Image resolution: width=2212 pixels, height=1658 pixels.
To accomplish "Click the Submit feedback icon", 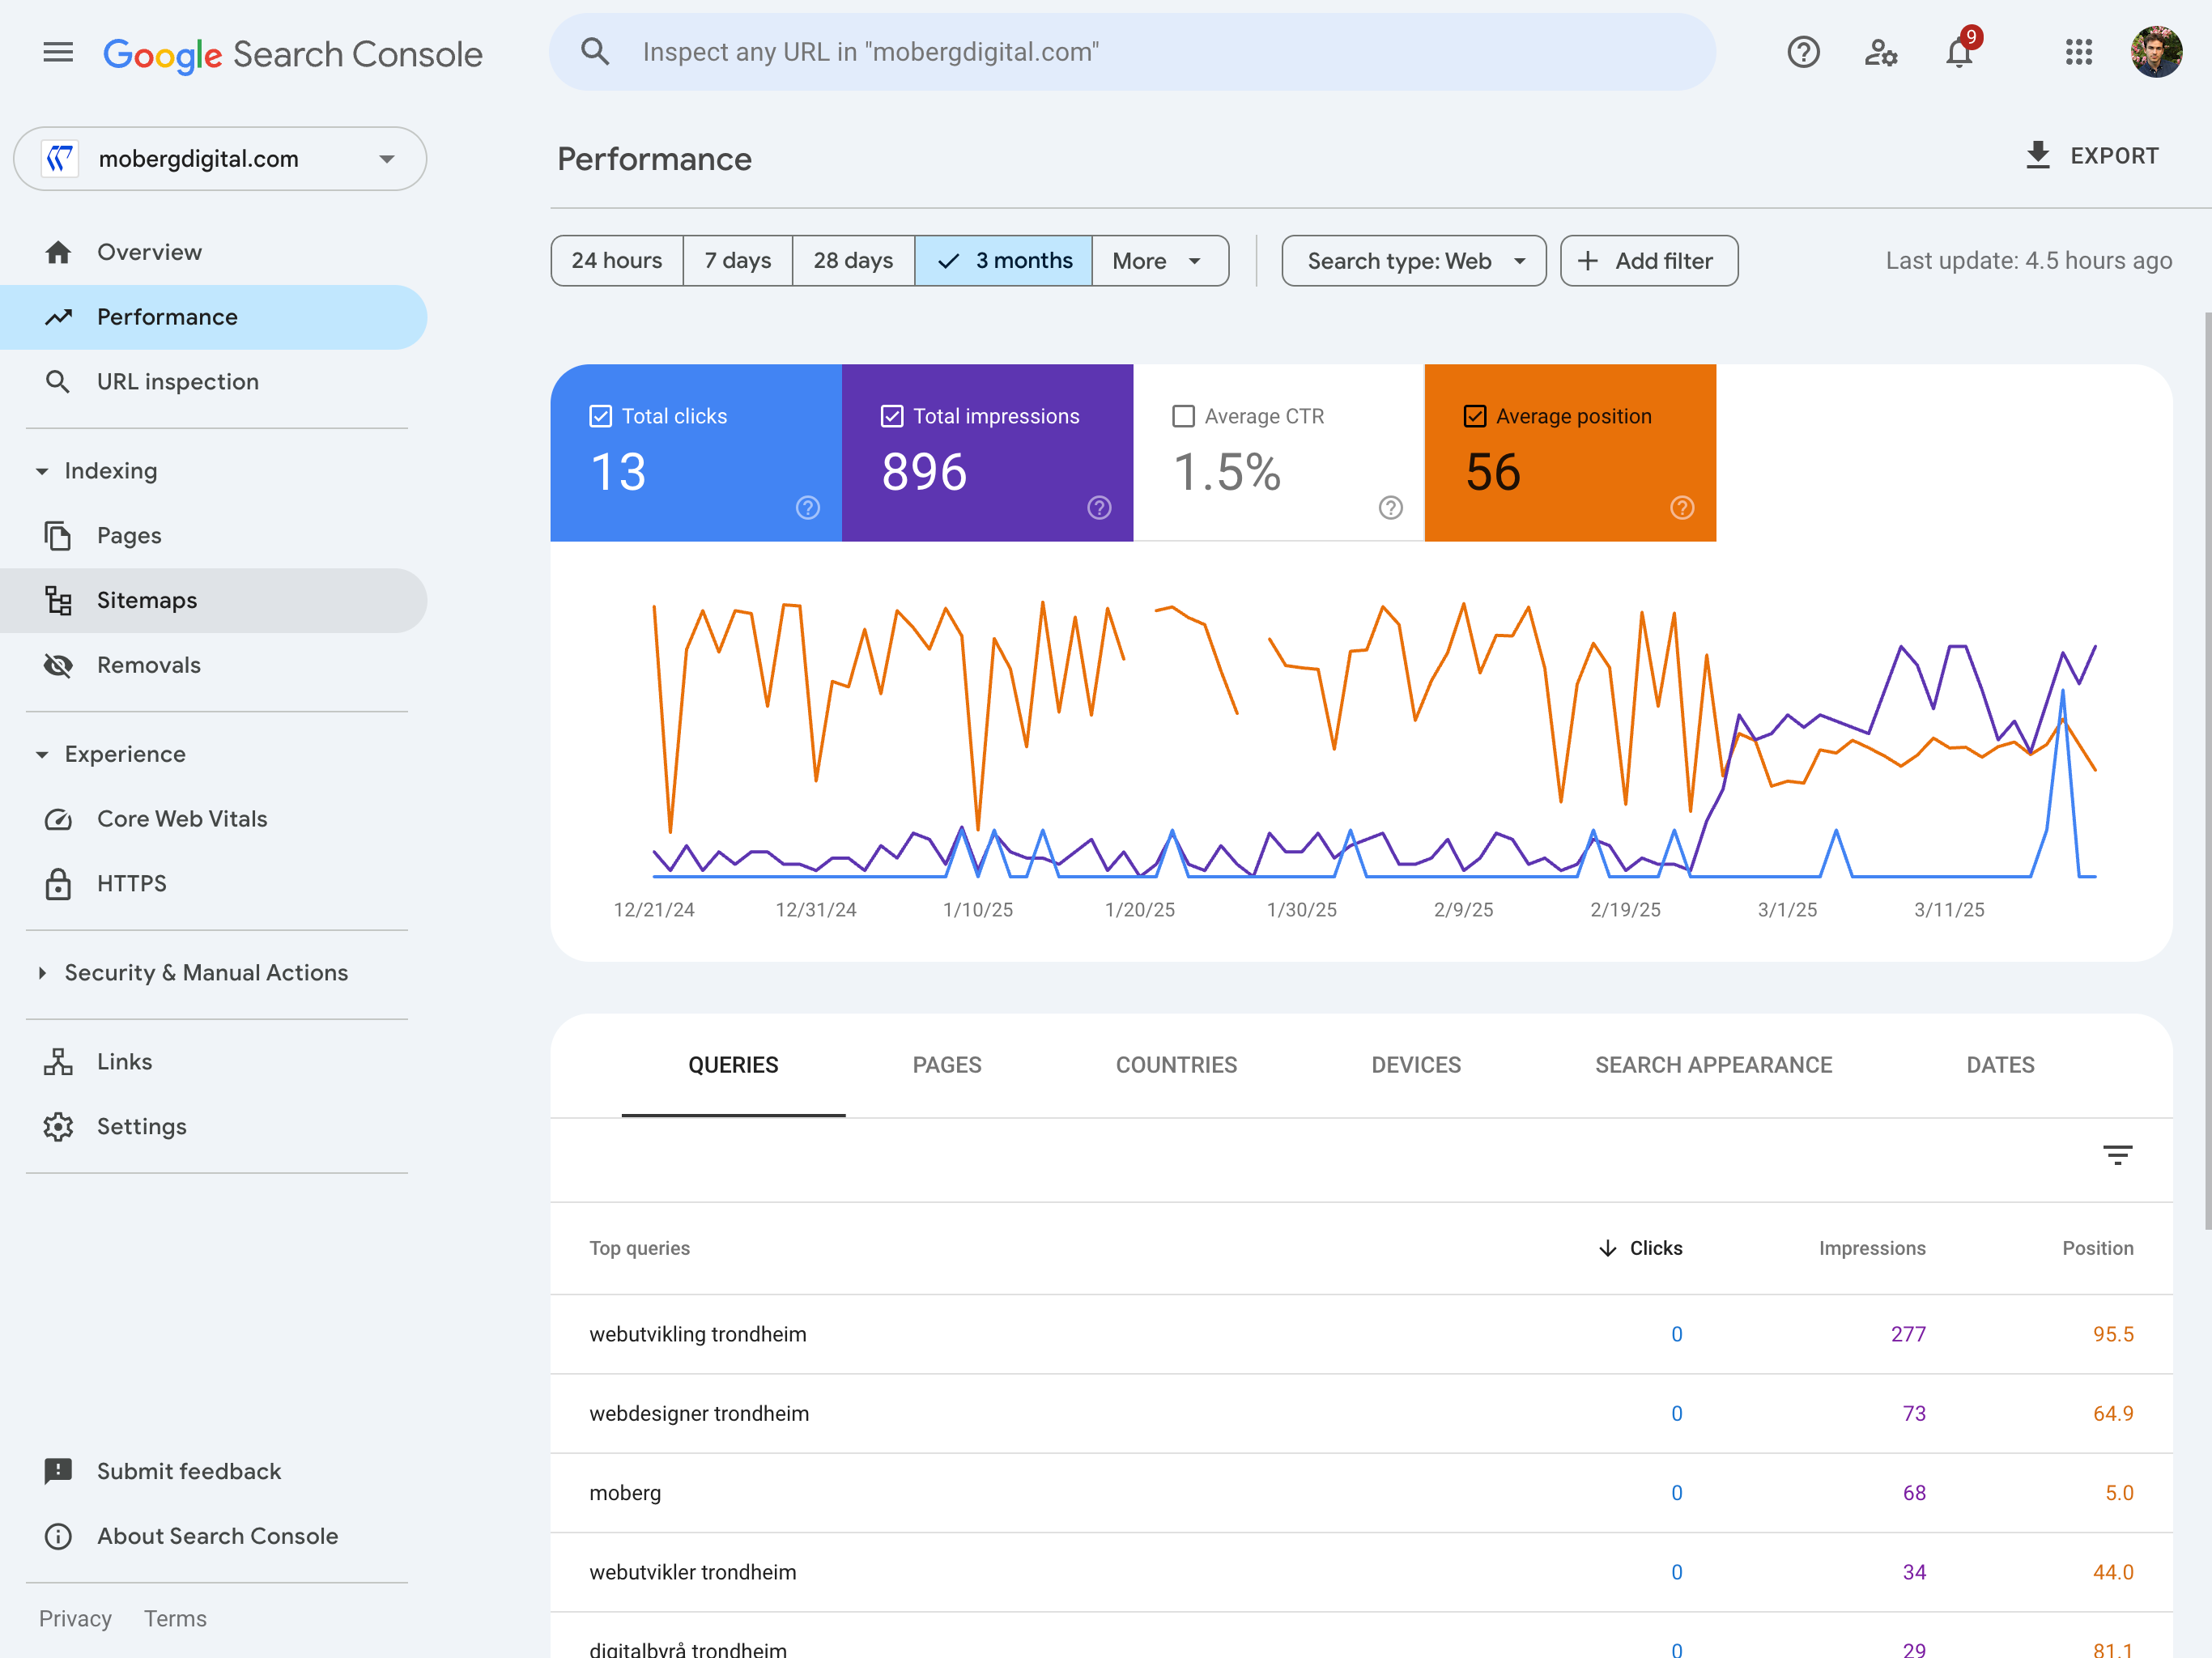I will pyautogui.click(x=58, y=1472).
